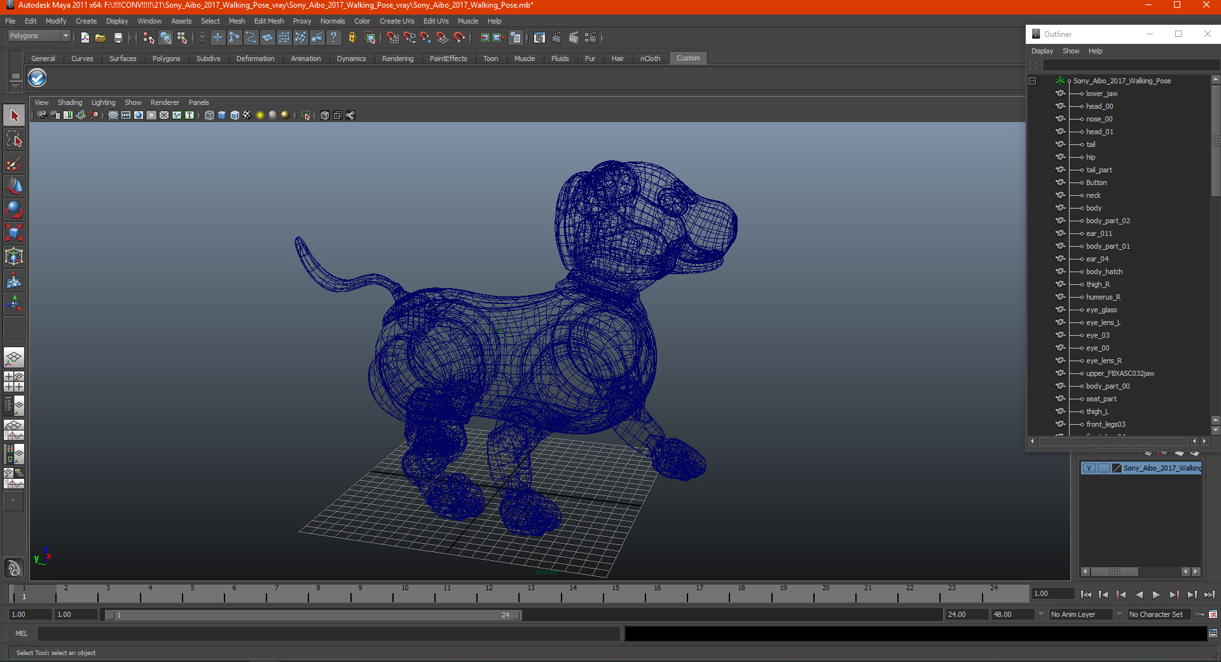
Task: Select by hierarchy mode icon
Action: tap(149, 38)
